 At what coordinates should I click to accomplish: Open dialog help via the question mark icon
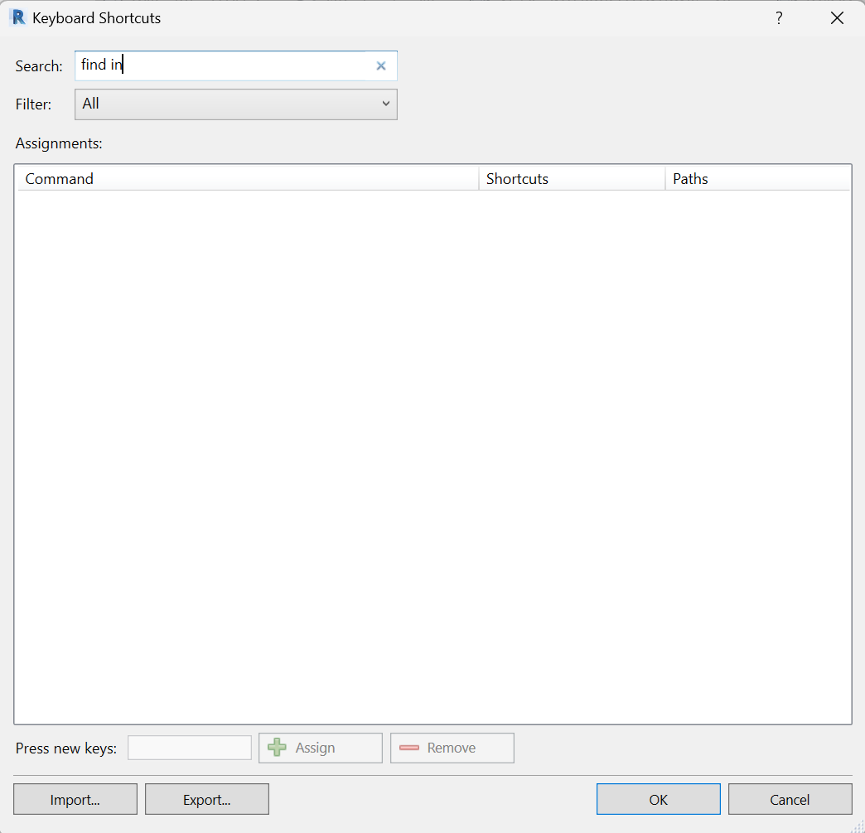point(779,17)
